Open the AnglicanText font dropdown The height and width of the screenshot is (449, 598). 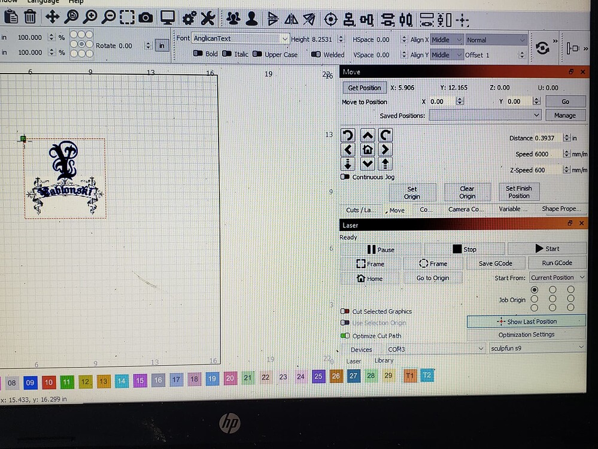[285, 38]
